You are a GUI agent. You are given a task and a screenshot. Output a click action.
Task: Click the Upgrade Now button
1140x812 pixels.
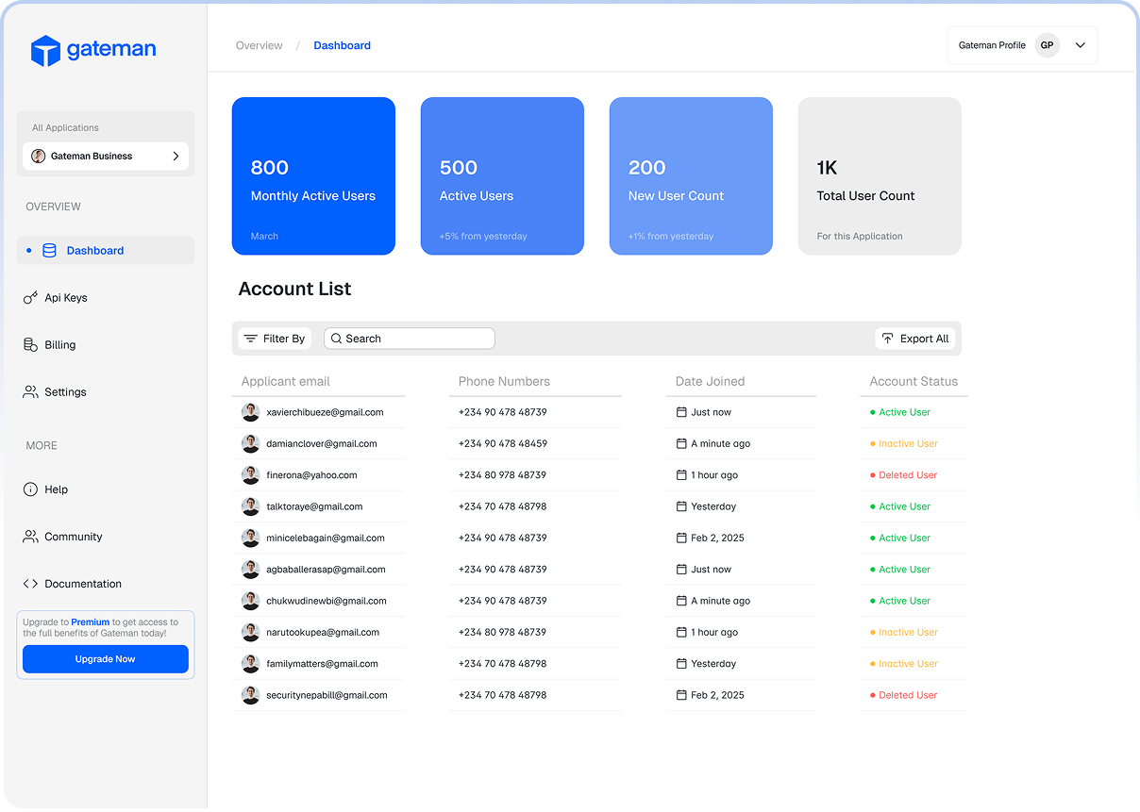[x=106, y=659]
